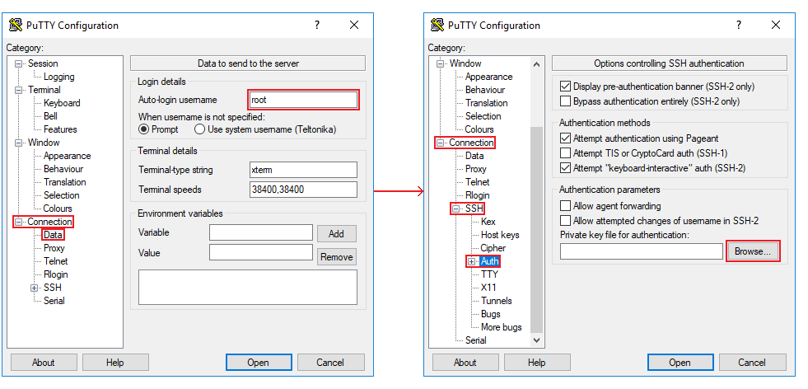This screenshot has height=389, width=808.
Task: Click the Auto-login username field
Action: pos(303,100)
